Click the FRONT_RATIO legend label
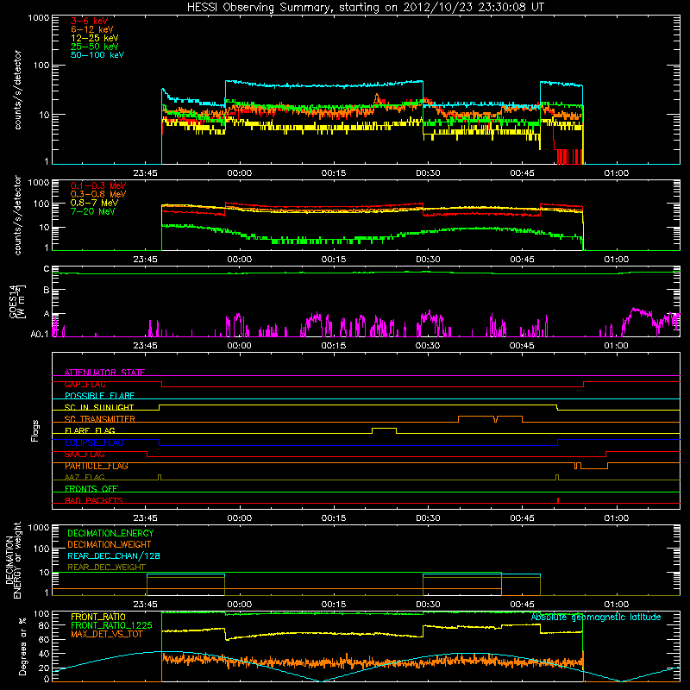Viewport: 690px width, 690px height. coord(98,617)
